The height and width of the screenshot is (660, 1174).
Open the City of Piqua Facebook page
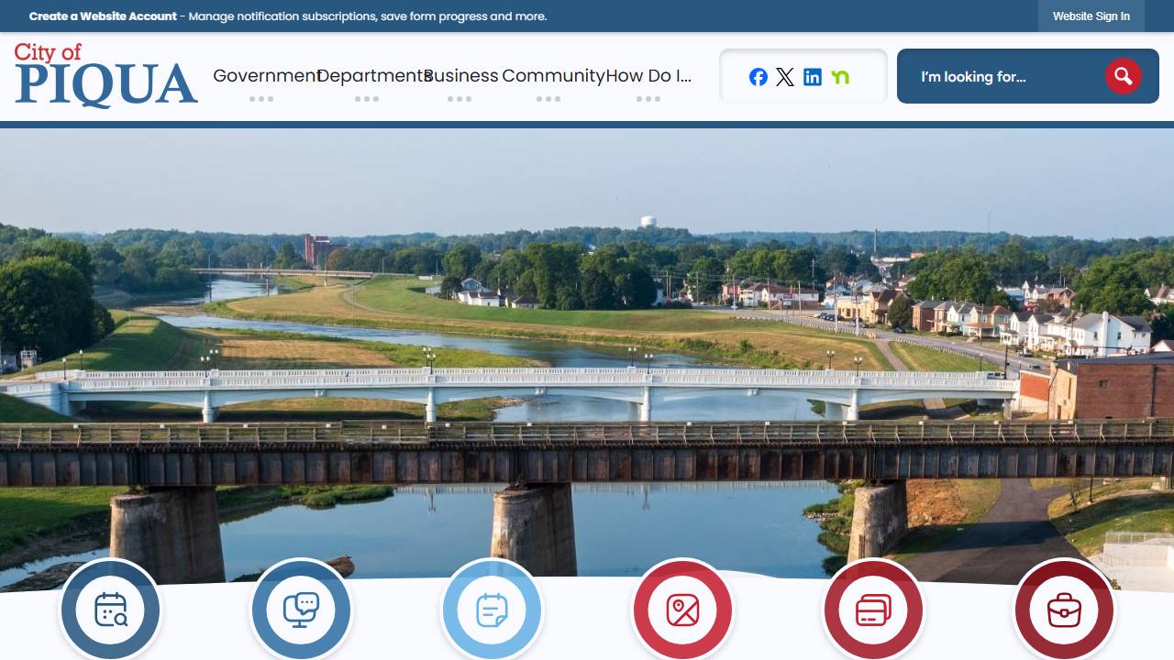(758, 77)
